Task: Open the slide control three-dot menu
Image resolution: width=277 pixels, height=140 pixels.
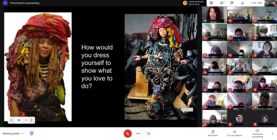Action: click(32, 120)
